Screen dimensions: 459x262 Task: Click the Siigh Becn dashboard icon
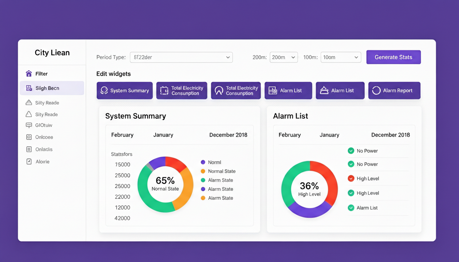[29, 88]
